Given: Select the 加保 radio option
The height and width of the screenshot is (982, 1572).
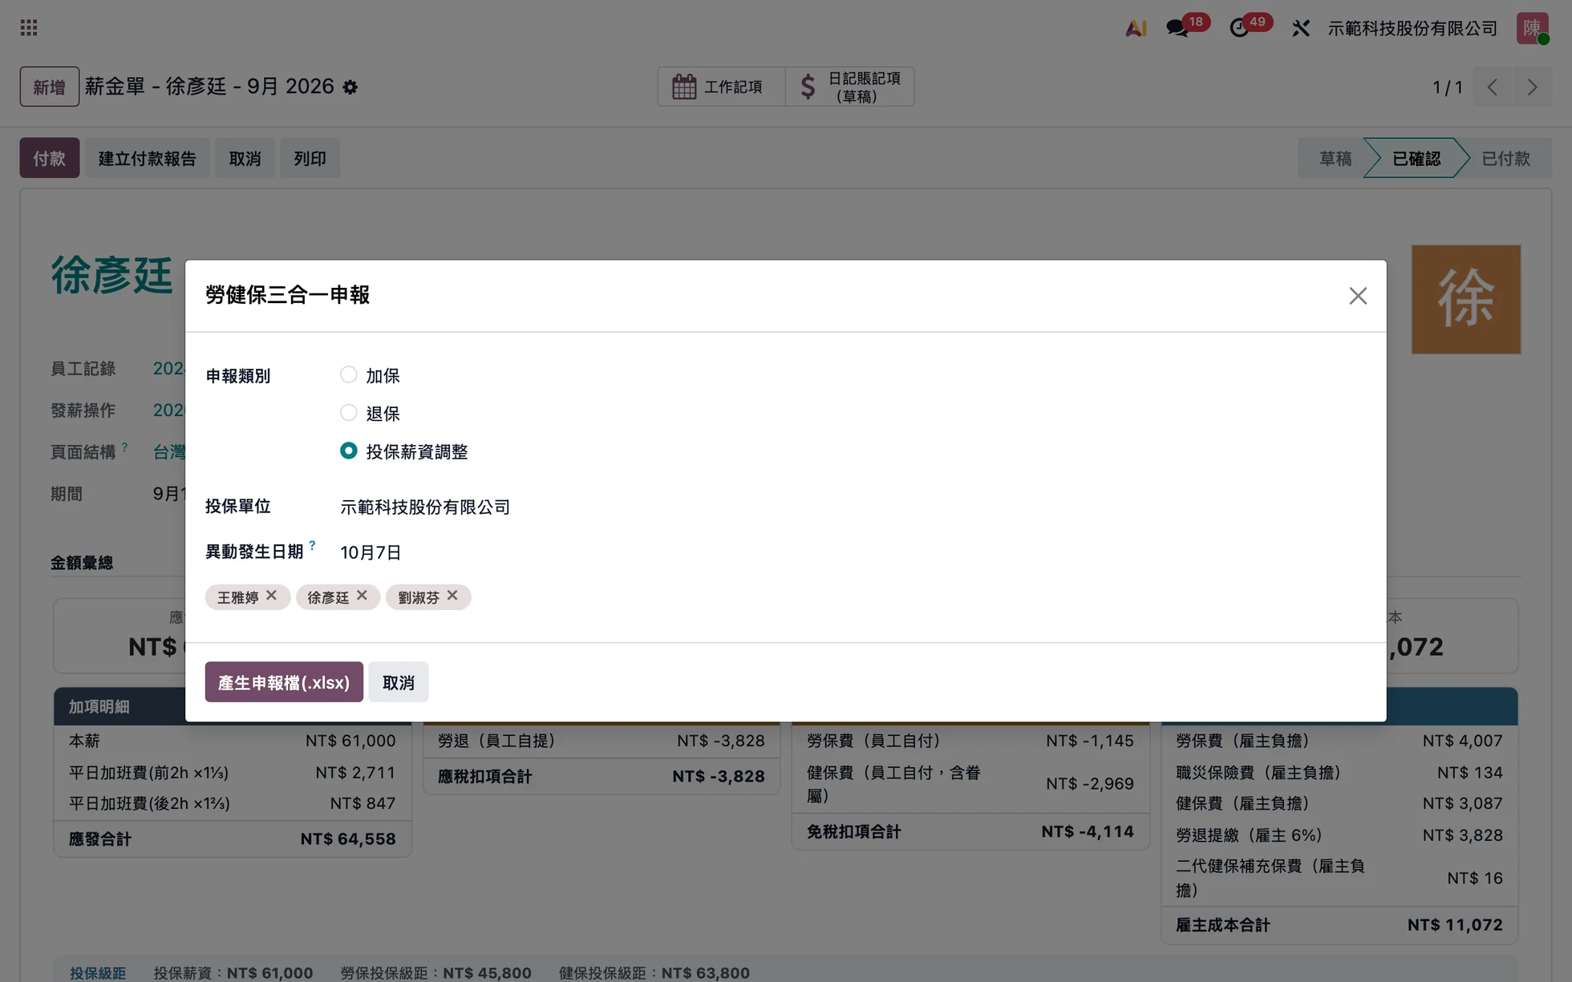Looking at the screenshot, I should 348,374.
